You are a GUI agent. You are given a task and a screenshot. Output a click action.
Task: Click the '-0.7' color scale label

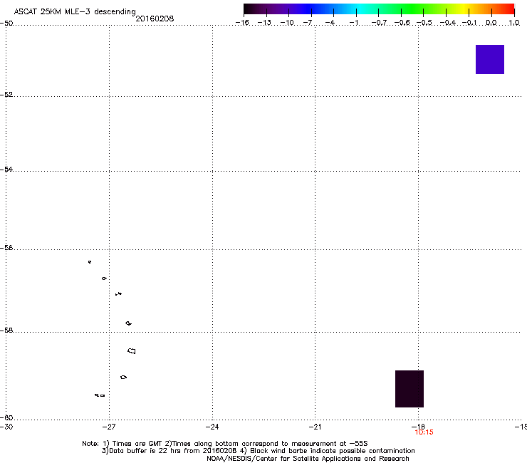379,23
